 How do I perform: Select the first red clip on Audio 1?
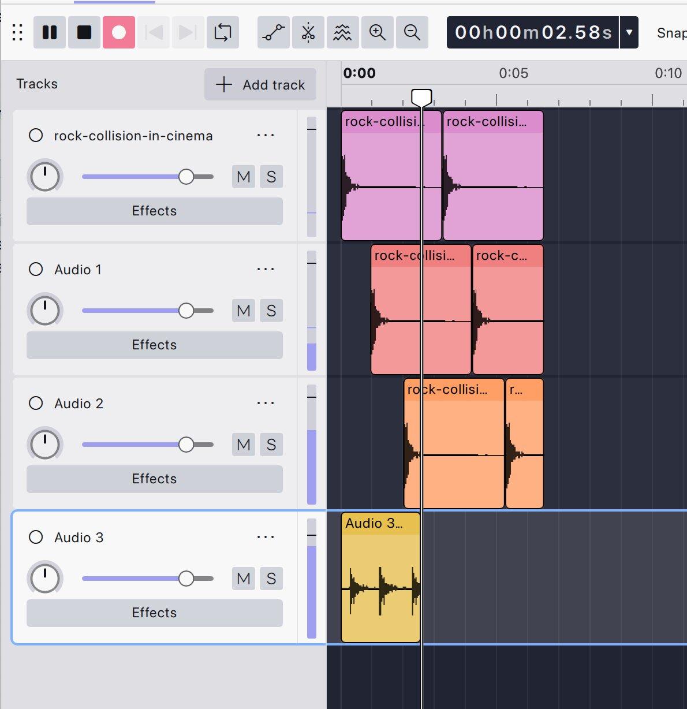click(421, 309)
